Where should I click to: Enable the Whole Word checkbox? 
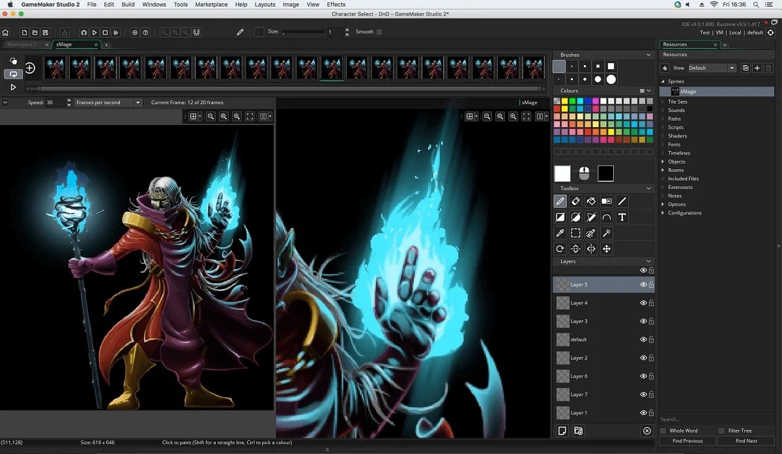click(x=663, y=431)
